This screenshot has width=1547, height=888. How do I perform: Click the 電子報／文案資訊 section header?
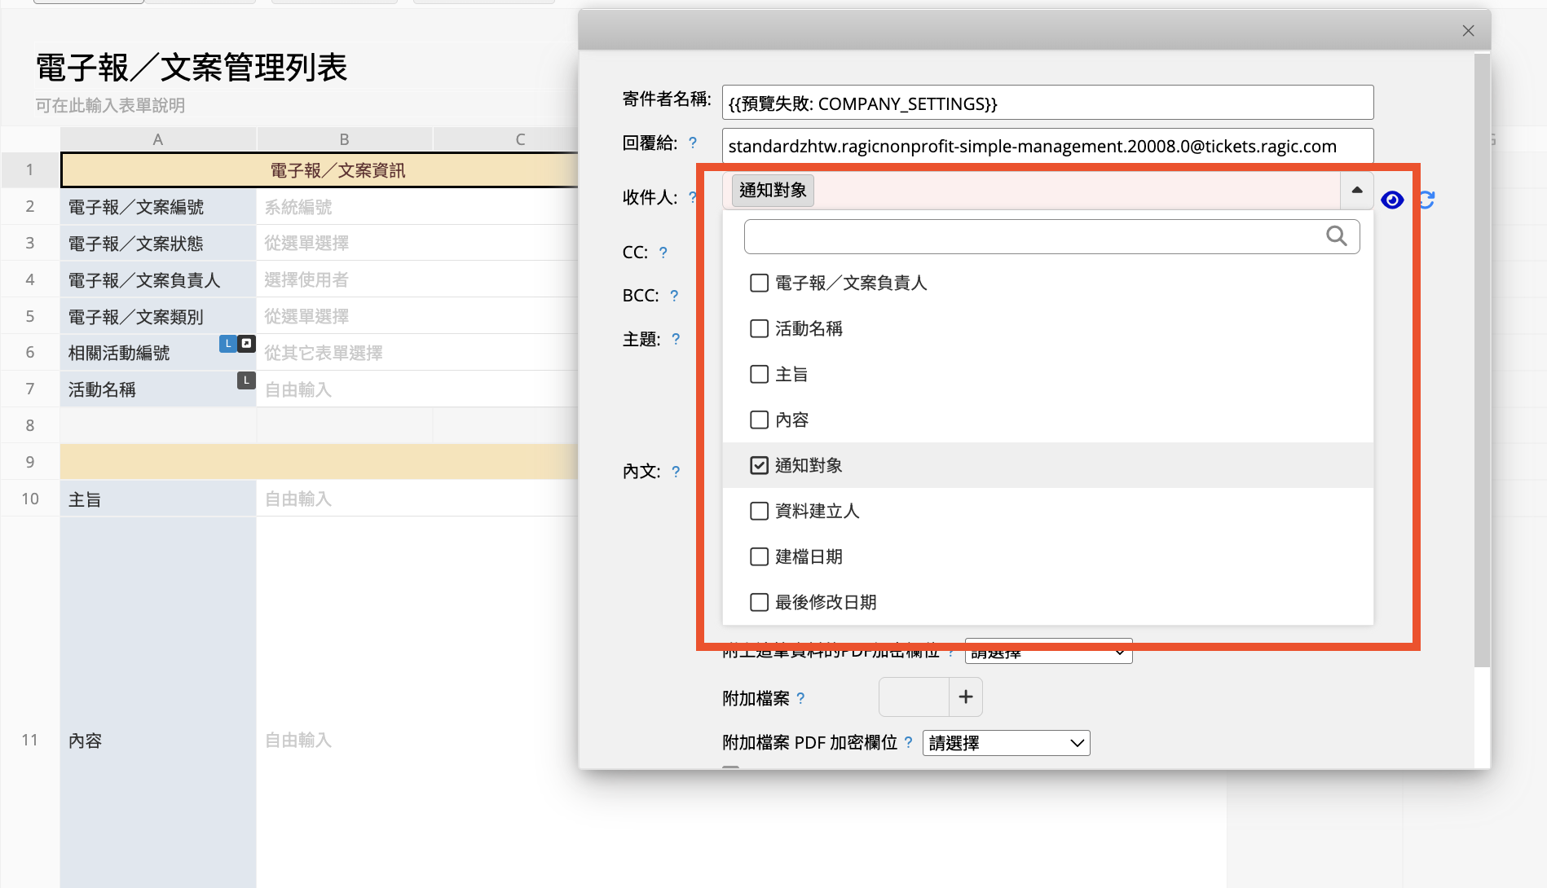pyautogui.click(x=337, y=170)
